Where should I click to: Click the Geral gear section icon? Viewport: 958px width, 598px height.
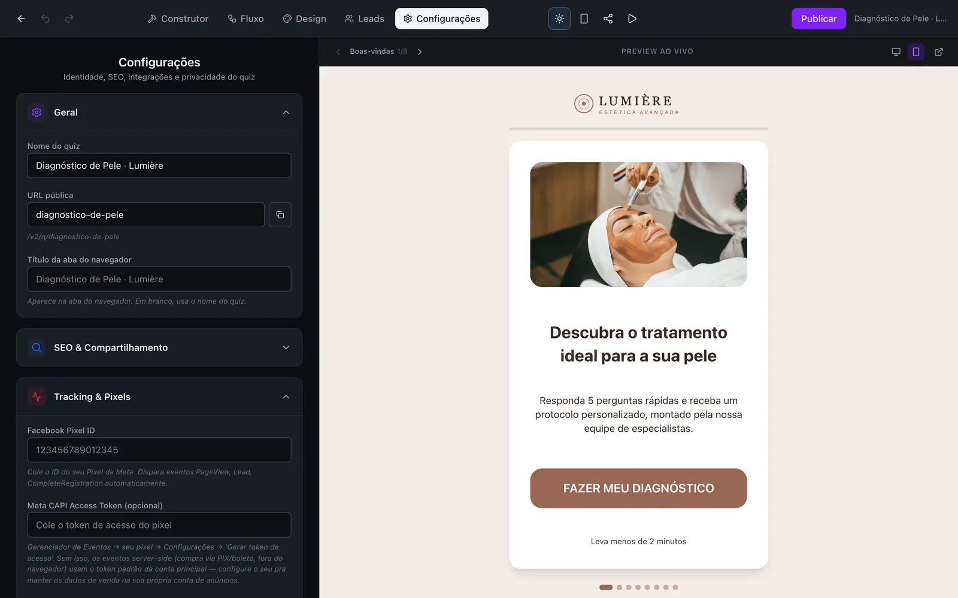(37, 112)
